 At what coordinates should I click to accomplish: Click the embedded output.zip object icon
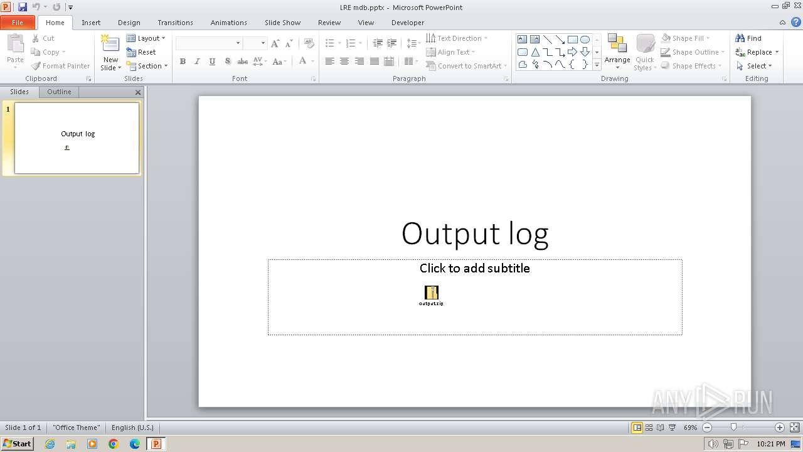(x=432, y=295)
